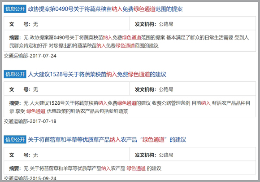Click the first 信息公开 badge
This screenshot has width=260, height=182.
[15, 9]
